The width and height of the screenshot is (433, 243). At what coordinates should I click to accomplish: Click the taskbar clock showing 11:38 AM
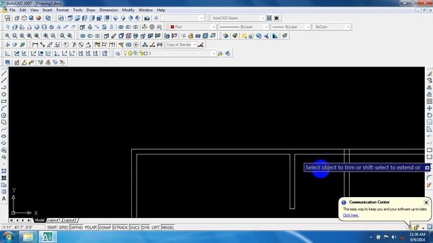tap(417, 234)
